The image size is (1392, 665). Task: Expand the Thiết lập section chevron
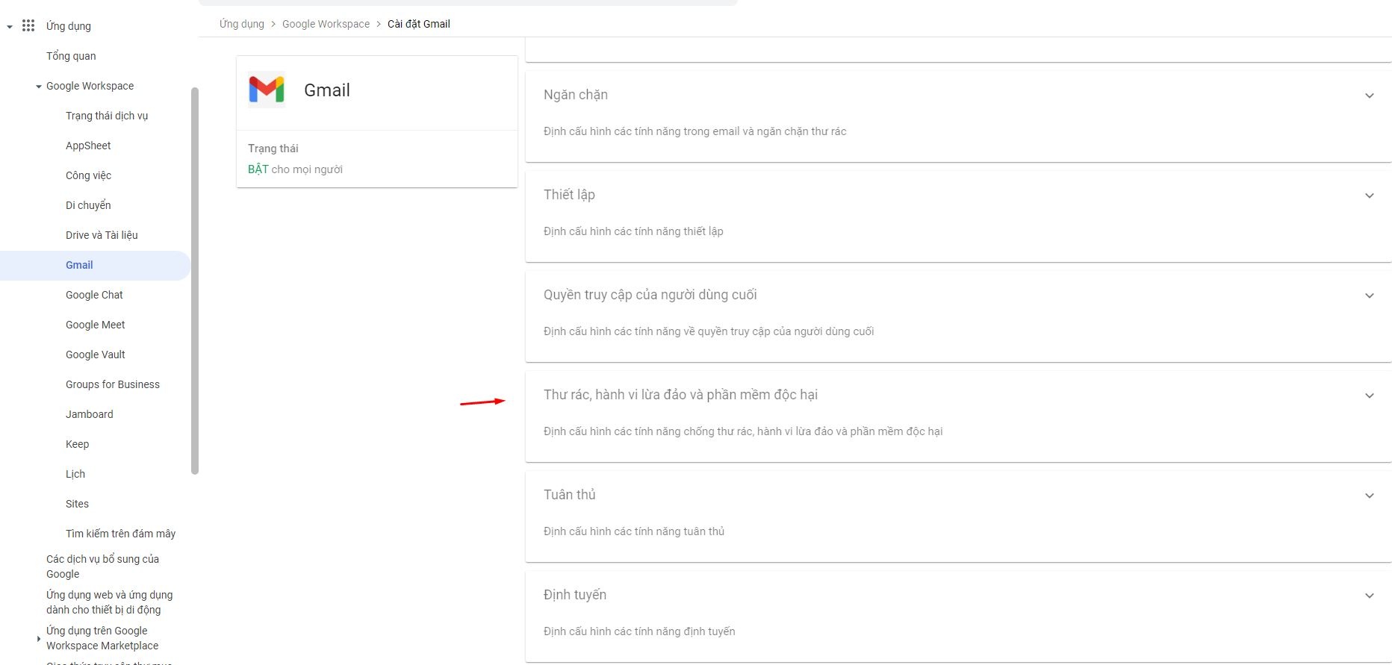(x=1370, y=196)
